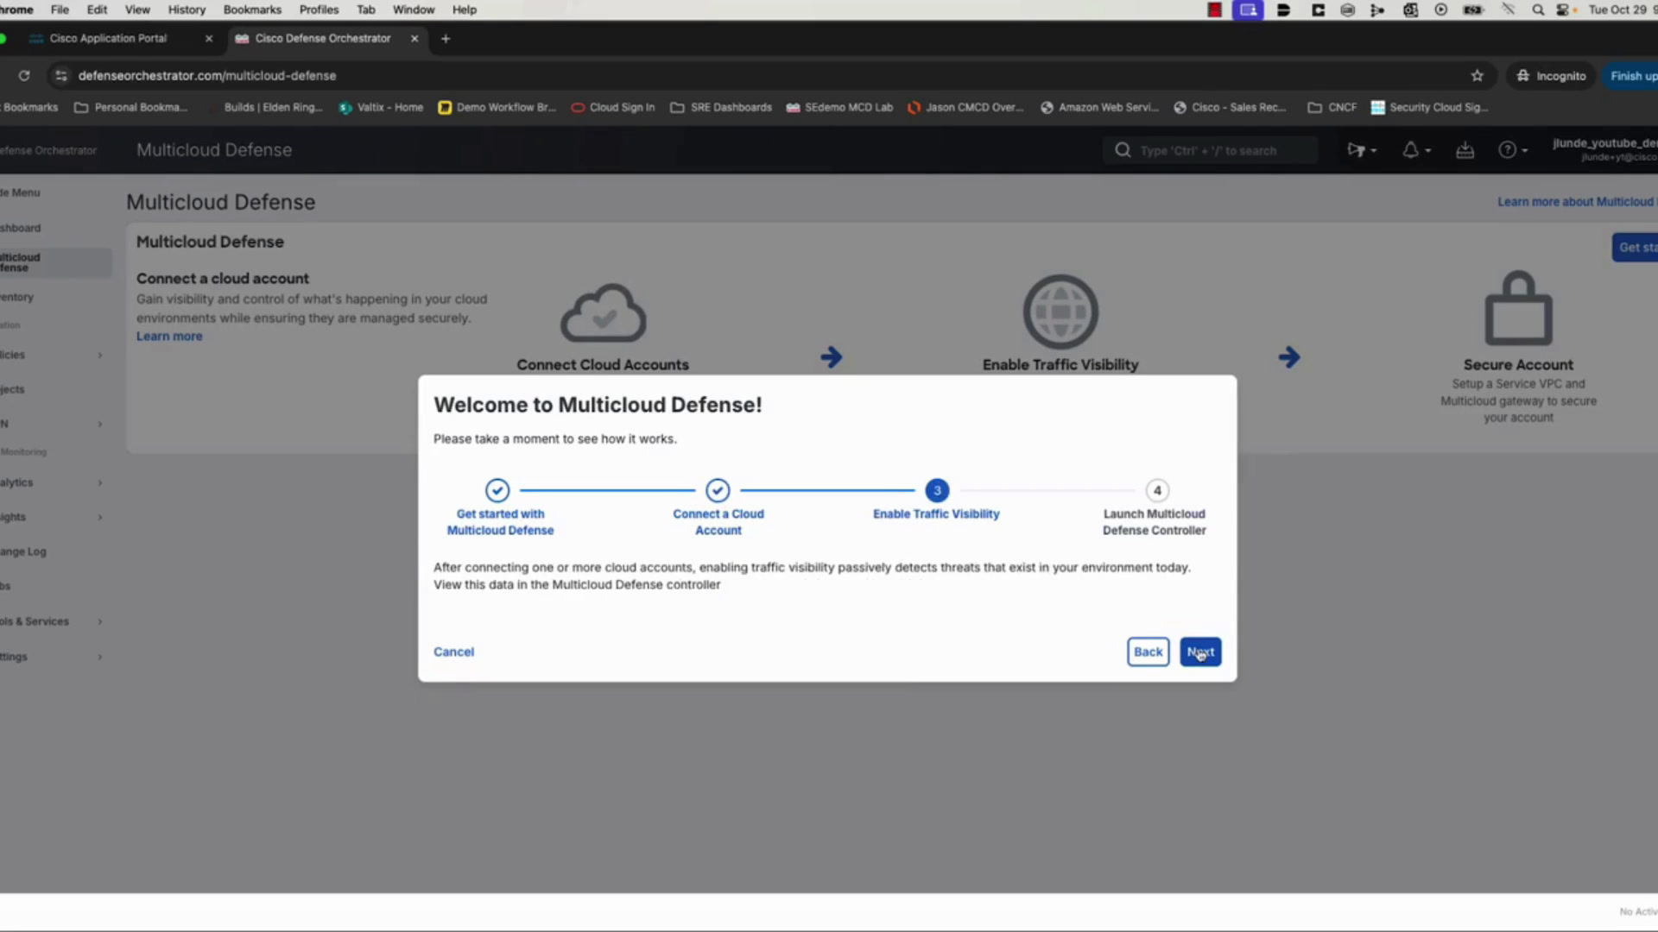The width and height of the screenshot is (1658, 932).
Task: Click step 3 Enable Traffic Visibility progress marker
Action: click(937, 490)
